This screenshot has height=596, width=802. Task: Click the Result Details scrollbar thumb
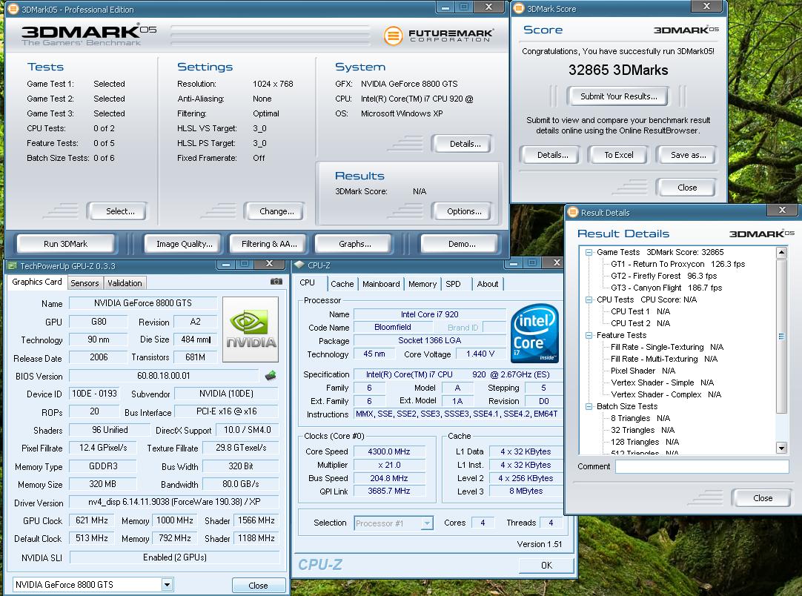pyautogui.click(x=781, y=336)
